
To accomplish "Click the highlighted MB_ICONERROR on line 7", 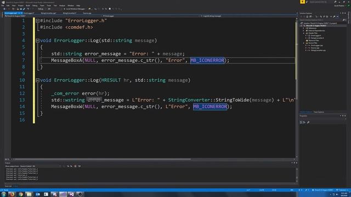I will pyautogui.click(x=207, y=60).
